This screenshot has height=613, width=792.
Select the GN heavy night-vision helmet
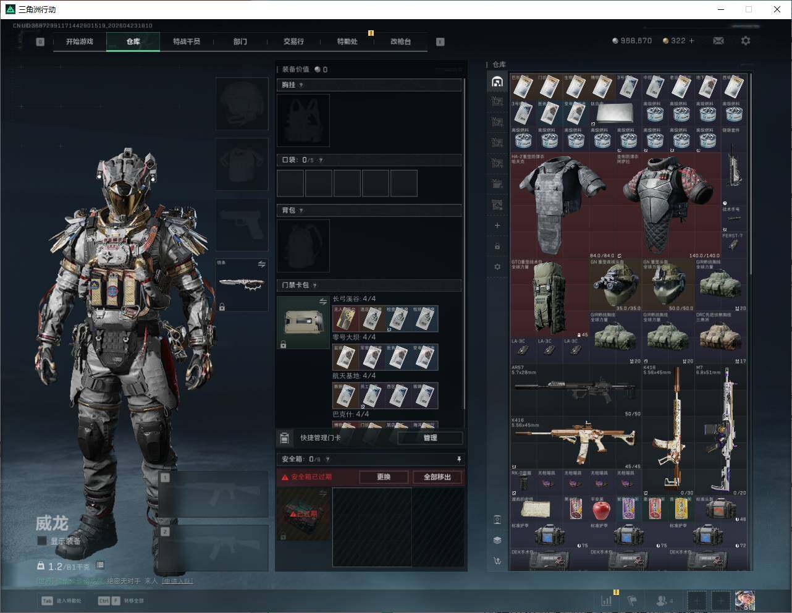(615, 285)
